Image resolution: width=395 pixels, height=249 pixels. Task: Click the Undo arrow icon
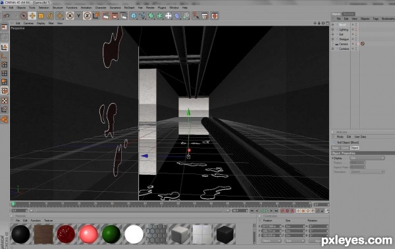(x=7, y=16)
